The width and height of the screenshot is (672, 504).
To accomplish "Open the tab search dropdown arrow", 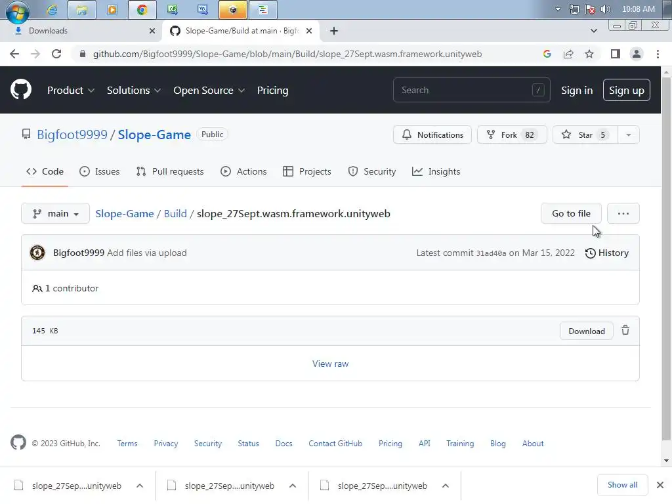I will [593, 31].
